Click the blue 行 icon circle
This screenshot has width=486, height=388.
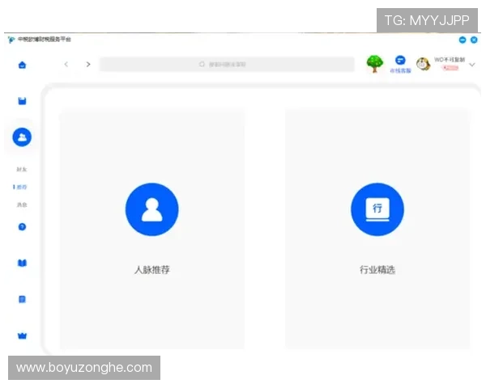(377, 209)
